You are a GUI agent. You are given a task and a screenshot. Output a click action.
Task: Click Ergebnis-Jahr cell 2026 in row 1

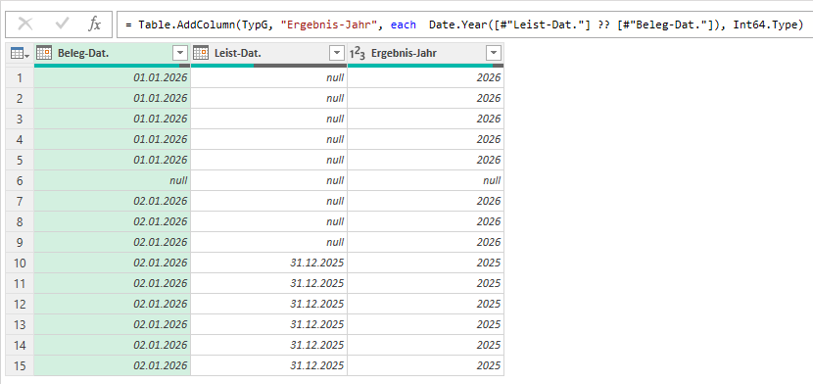[426, 77]
